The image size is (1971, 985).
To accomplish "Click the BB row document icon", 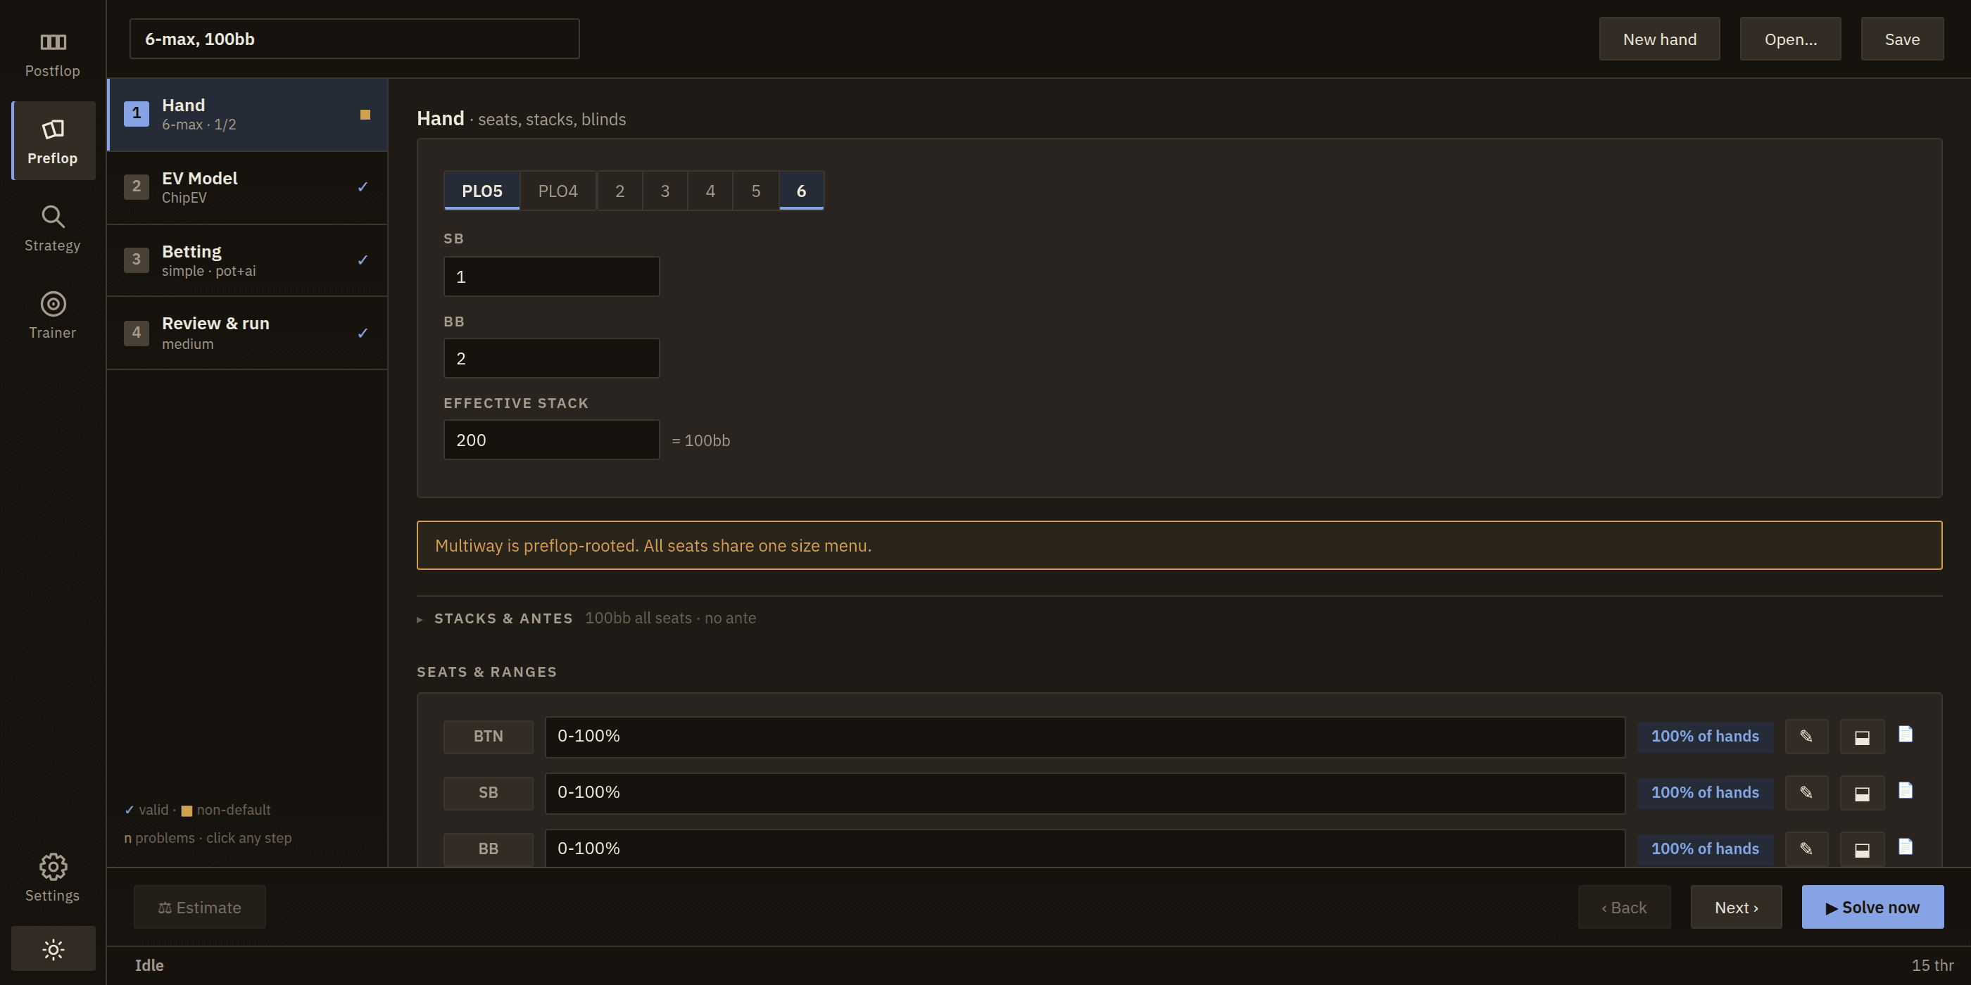I will click(1906, 846).
